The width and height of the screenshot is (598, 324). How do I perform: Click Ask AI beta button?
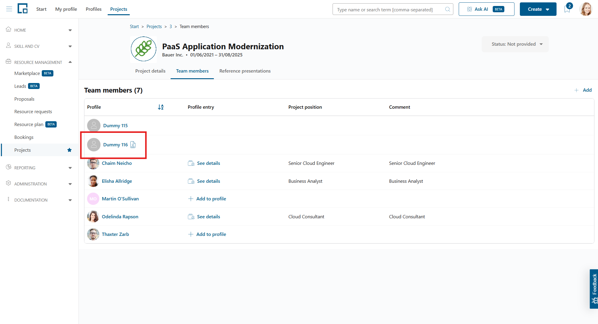coord(486,9)
